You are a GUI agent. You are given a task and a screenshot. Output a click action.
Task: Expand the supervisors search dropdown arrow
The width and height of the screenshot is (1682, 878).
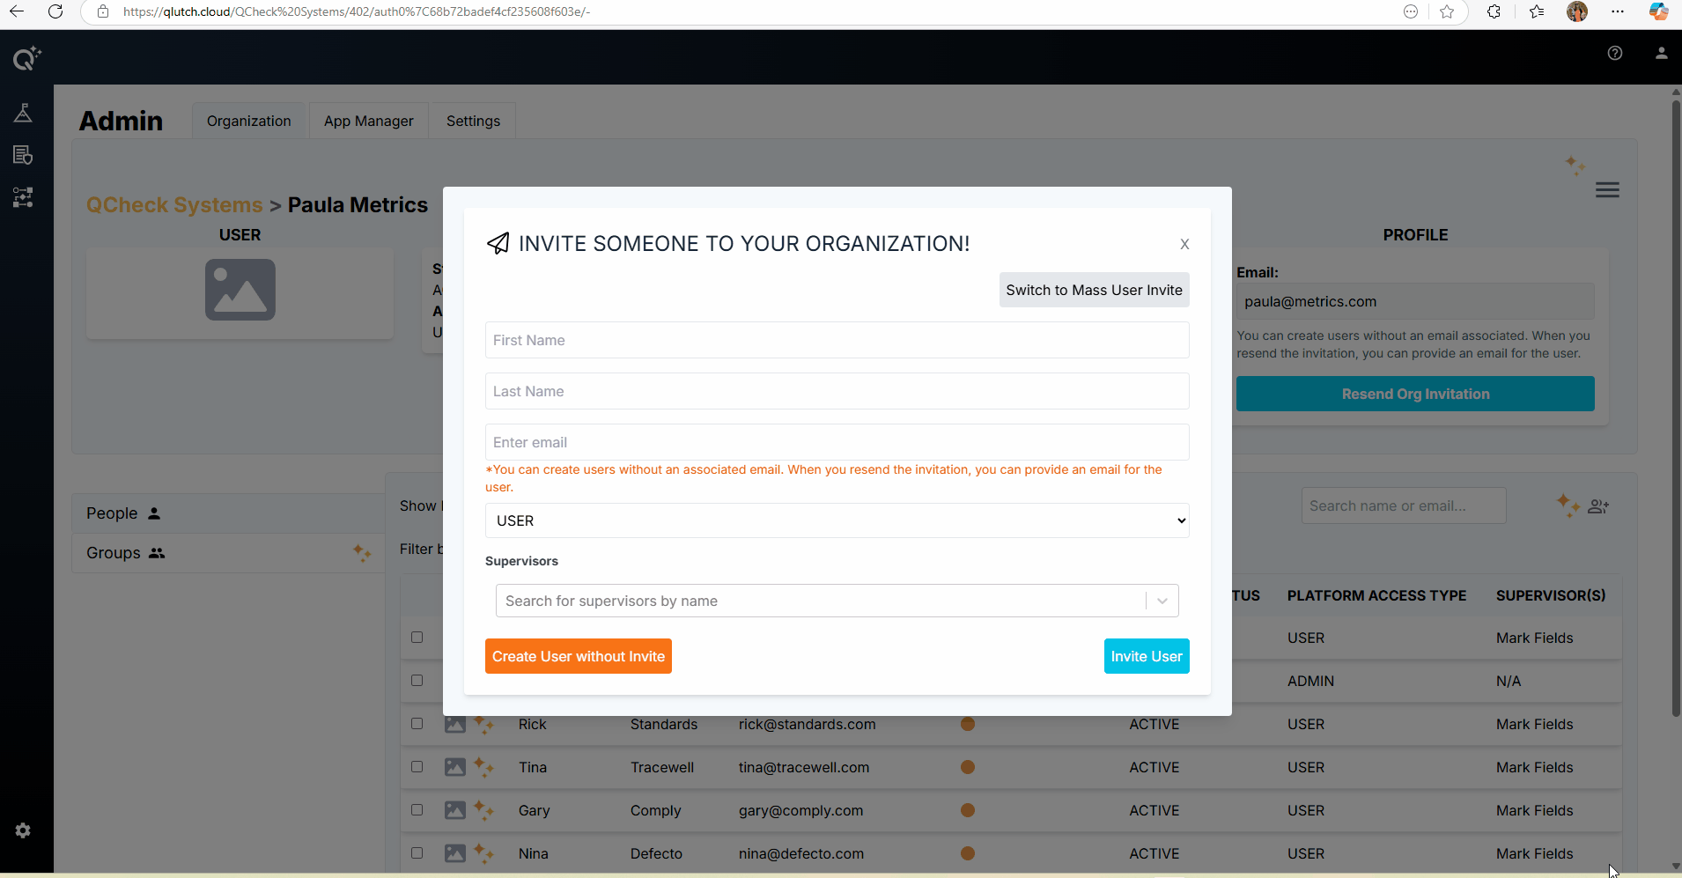tap(1162, 601)
